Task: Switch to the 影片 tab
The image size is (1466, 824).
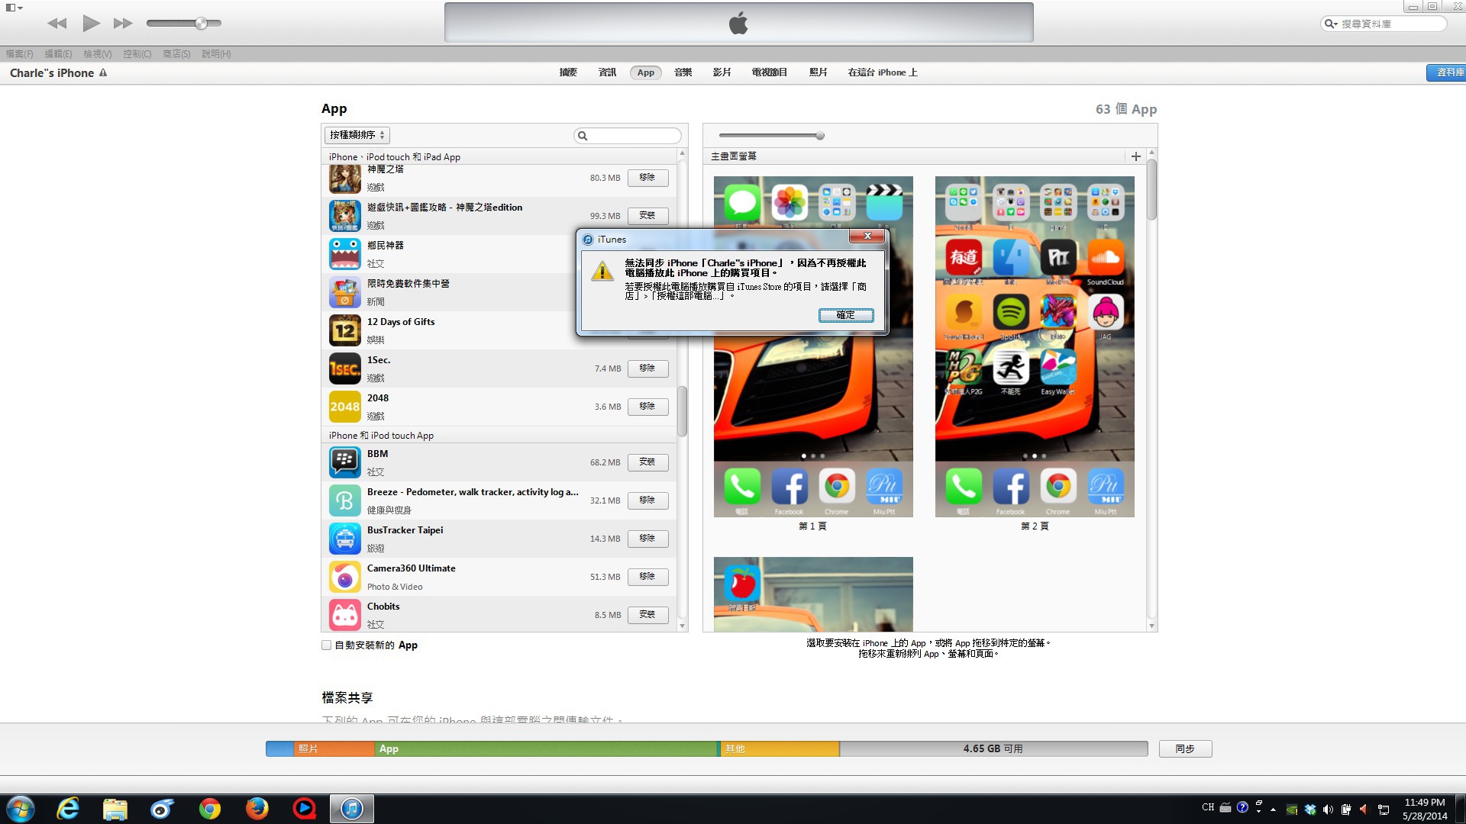Action: (722, 72)
